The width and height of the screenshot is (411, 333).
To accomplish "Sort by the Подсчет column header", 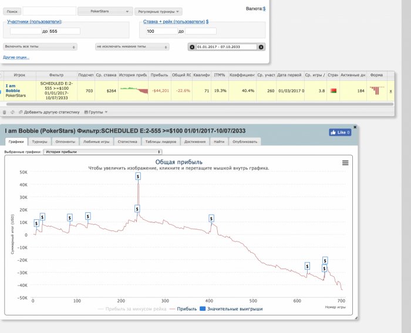I will (x=86, y=75).
